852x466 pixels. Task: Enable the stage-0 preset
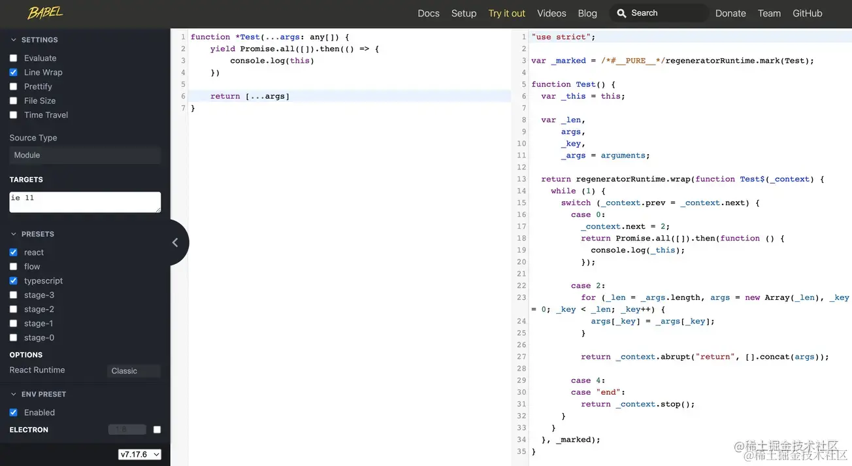(x=13, y=337)
